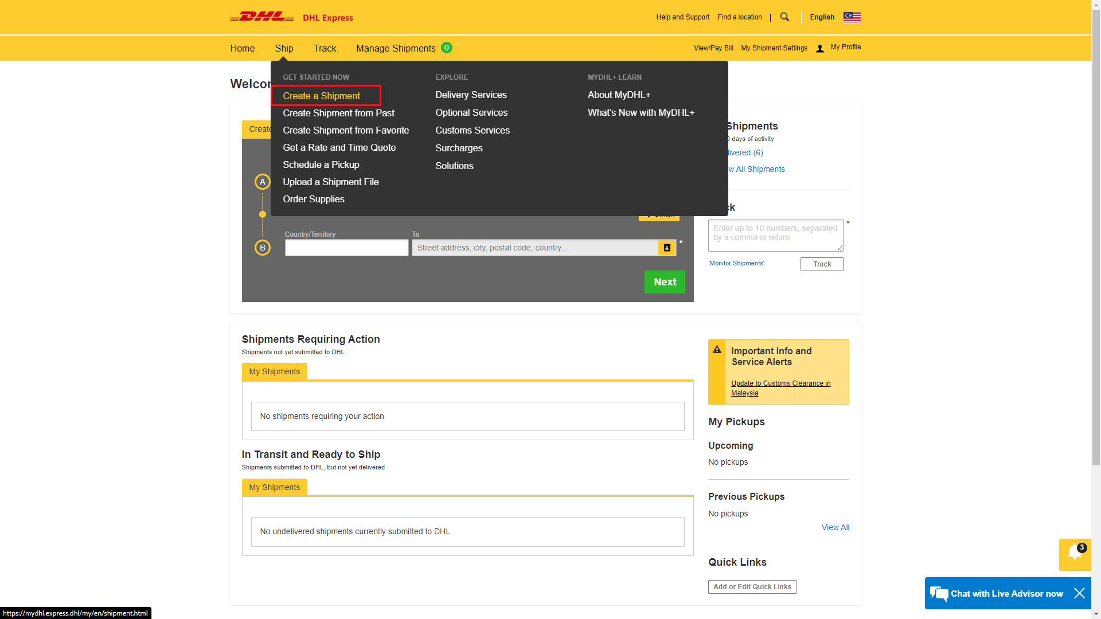1101x619 pixels.
Task: Open Manage Shipments menu
Action: pos(396,48)
